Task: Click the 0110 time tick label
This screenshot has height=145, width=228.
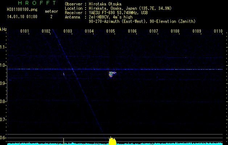Action: click(218, 31)
